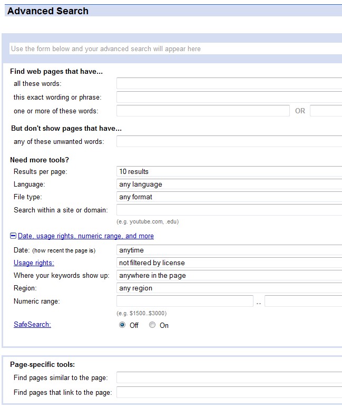Focus the unwanted words field
Image resolution: width=342 pixels, height=408 pixels.
pos(229,141)
